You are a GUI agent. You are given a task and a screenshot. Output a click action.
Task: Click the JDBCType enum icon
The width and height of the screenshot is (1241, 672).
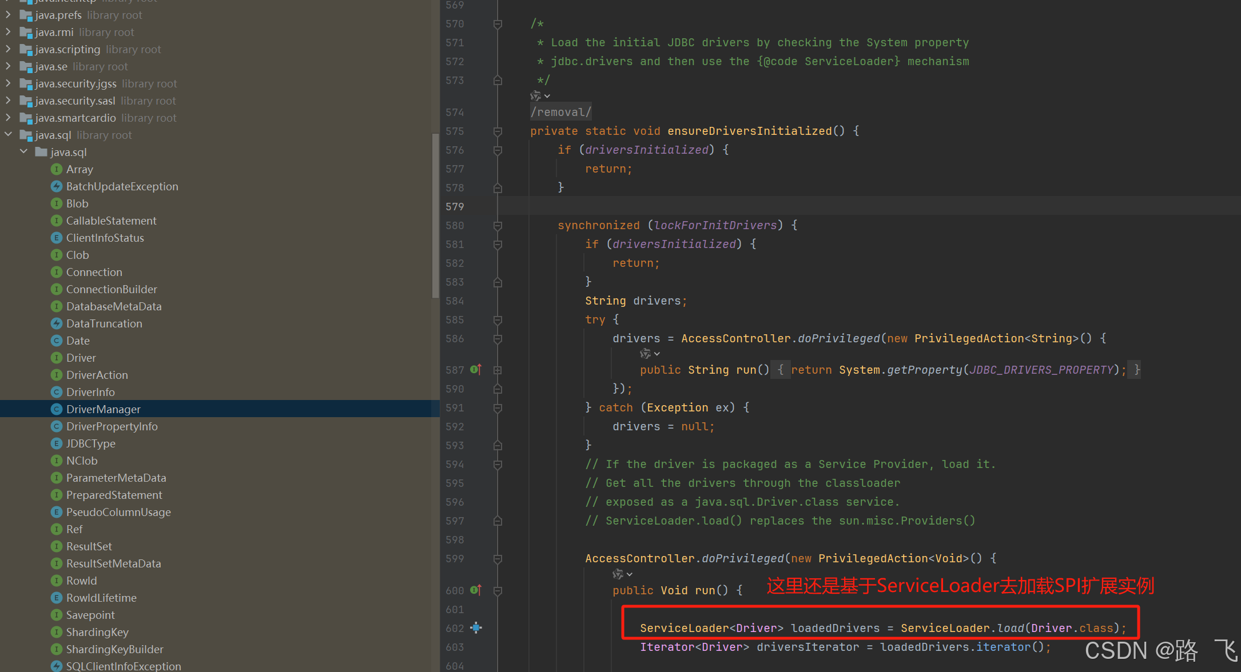56,443
